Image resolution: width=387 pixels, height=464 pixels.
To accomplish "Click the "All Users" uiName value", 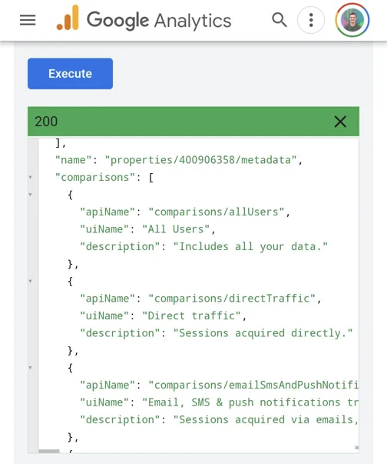I will pos(176,229).
